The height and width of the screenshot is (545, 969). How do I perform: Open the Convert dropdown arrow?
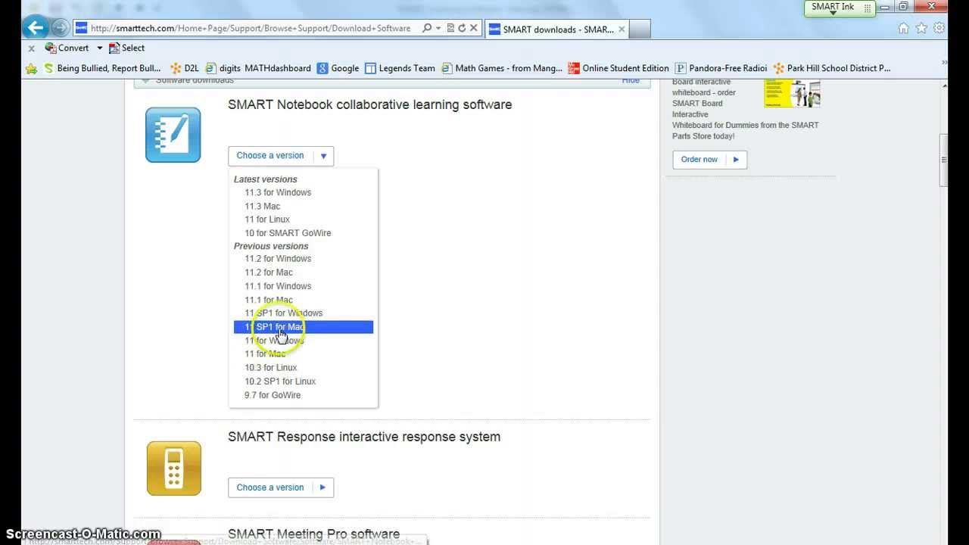(x=99, y=48)
